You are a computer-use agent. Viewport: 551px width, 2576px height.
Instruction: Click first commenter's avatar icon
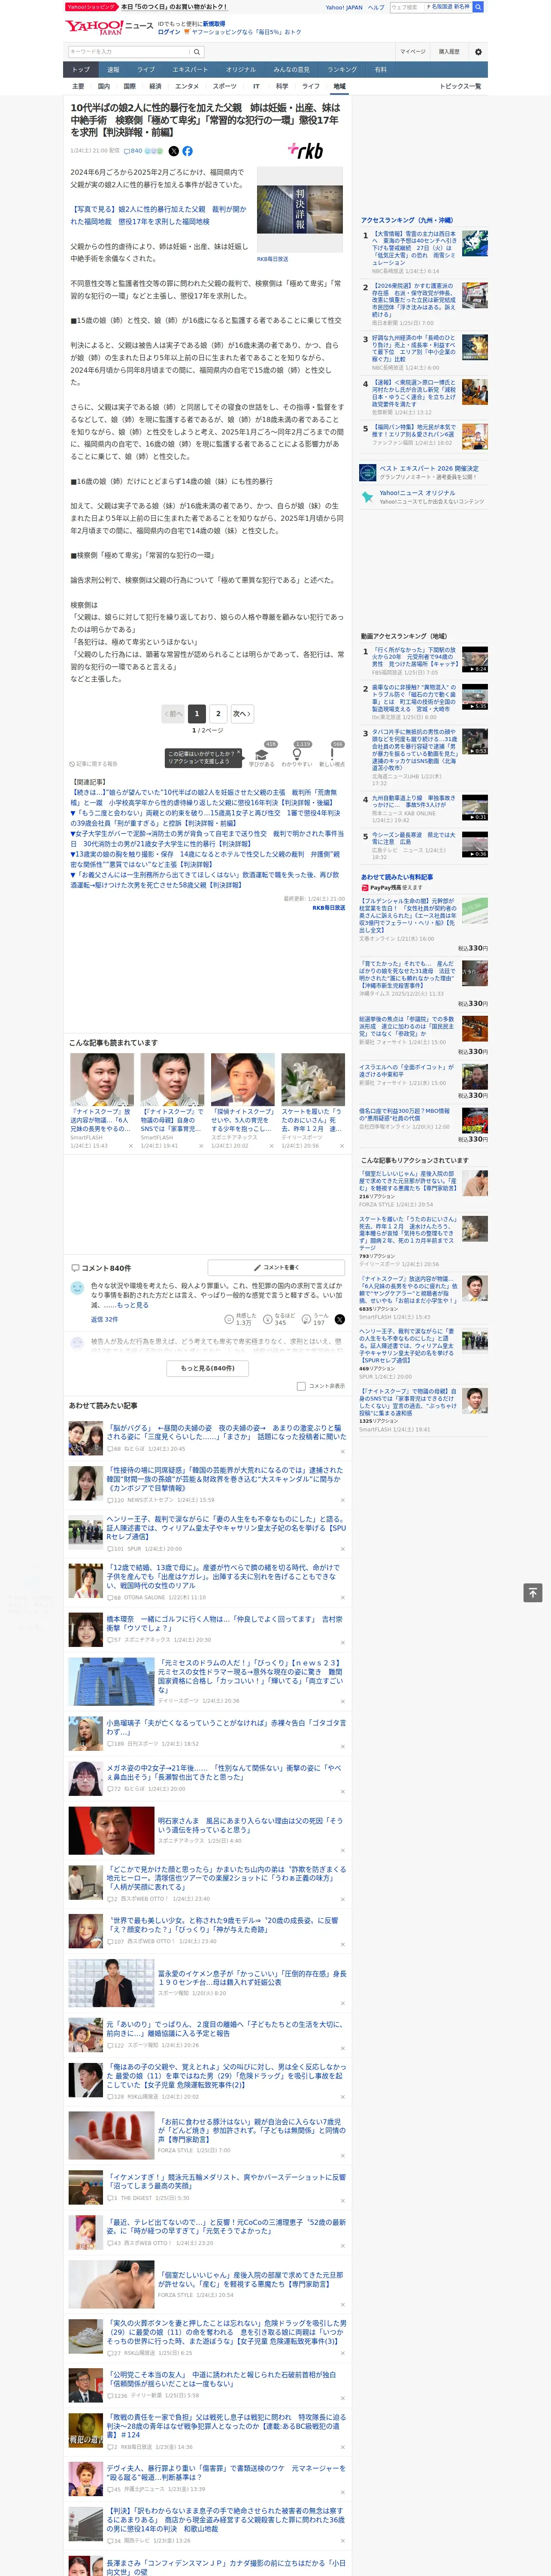coord(77,1289)
